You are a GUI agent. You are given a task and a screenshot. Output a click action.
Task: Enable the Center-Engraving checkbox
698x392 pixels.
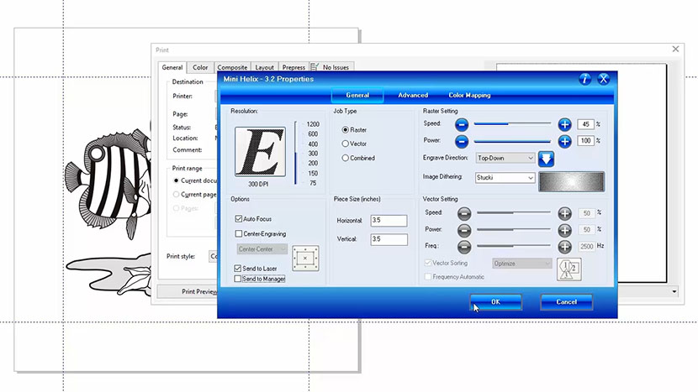pos(240,233)
